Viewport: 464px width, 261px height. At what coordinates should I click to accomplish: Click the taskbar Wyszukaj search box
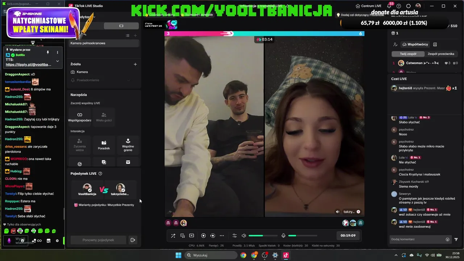point(210,255)
